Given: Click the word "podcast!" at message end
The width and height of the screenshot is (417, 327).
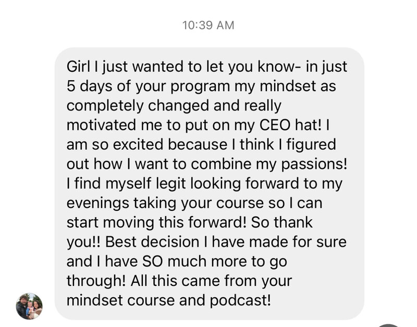Looking at the screenshot, I should 240,300.
